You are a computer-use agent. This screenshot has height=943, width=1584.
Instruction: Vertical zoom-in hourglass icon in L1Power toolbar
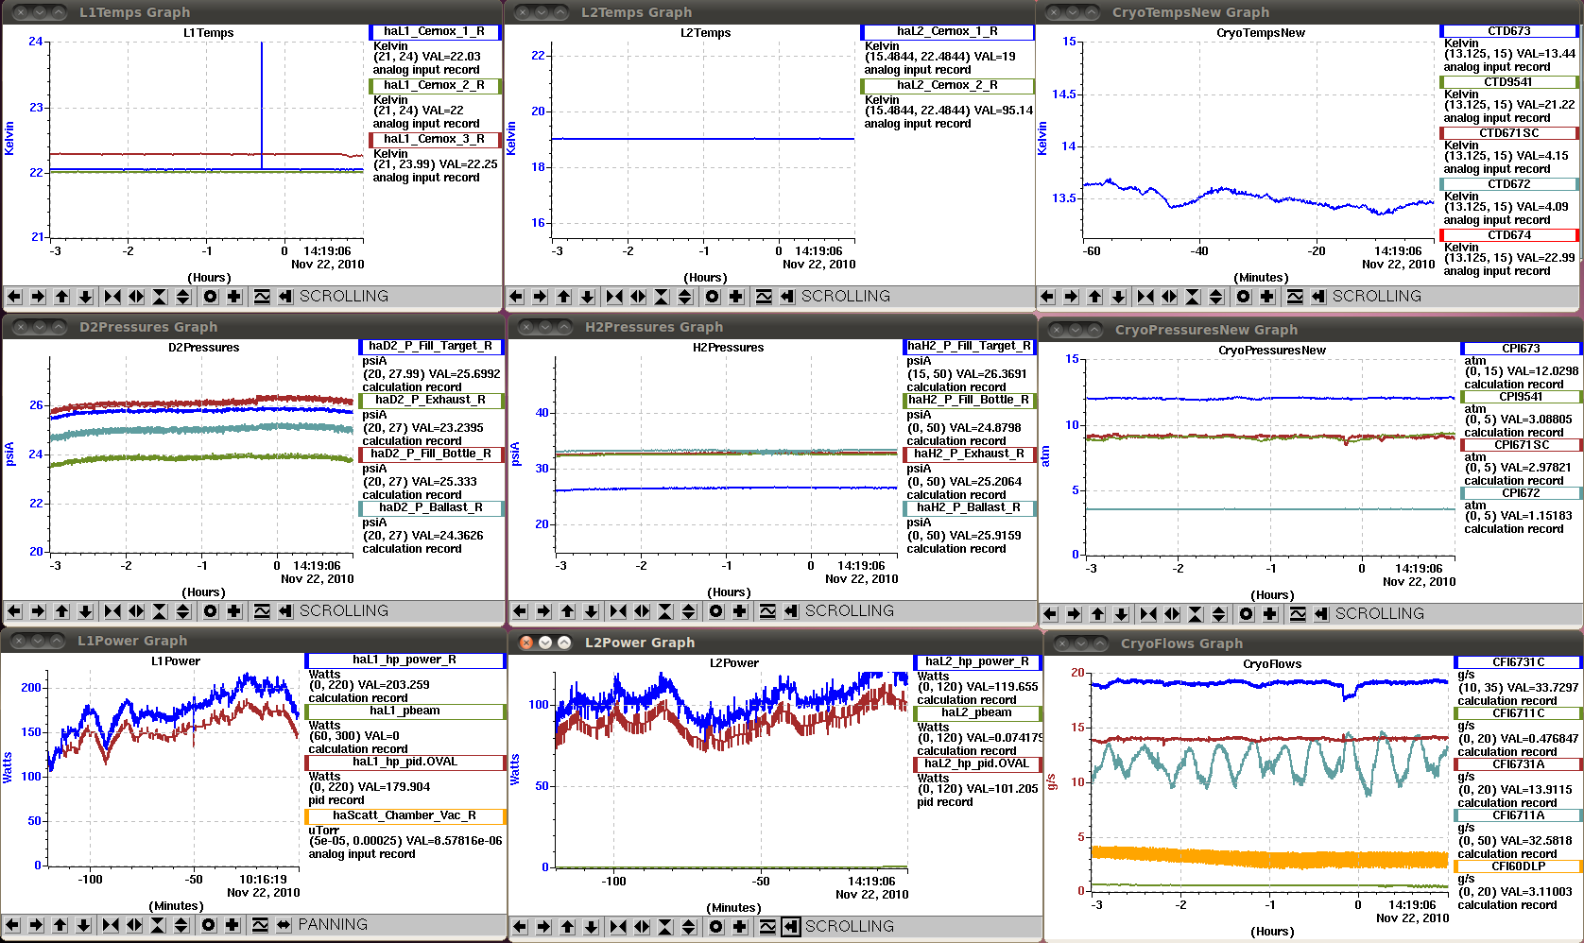(158, 925)
